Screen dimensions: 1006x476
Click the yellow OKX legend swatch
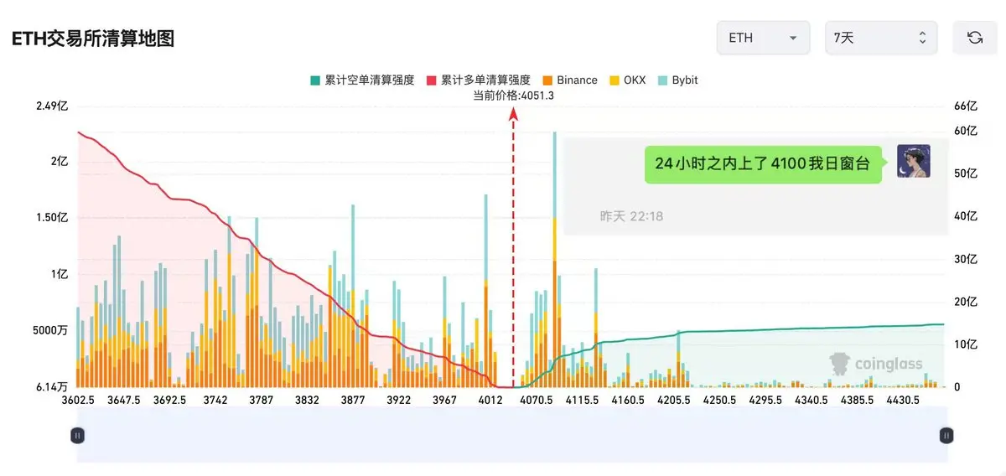pos(614,80)
